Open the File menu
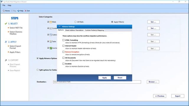This screenshot has height=106, width=189. click(4, 5)
